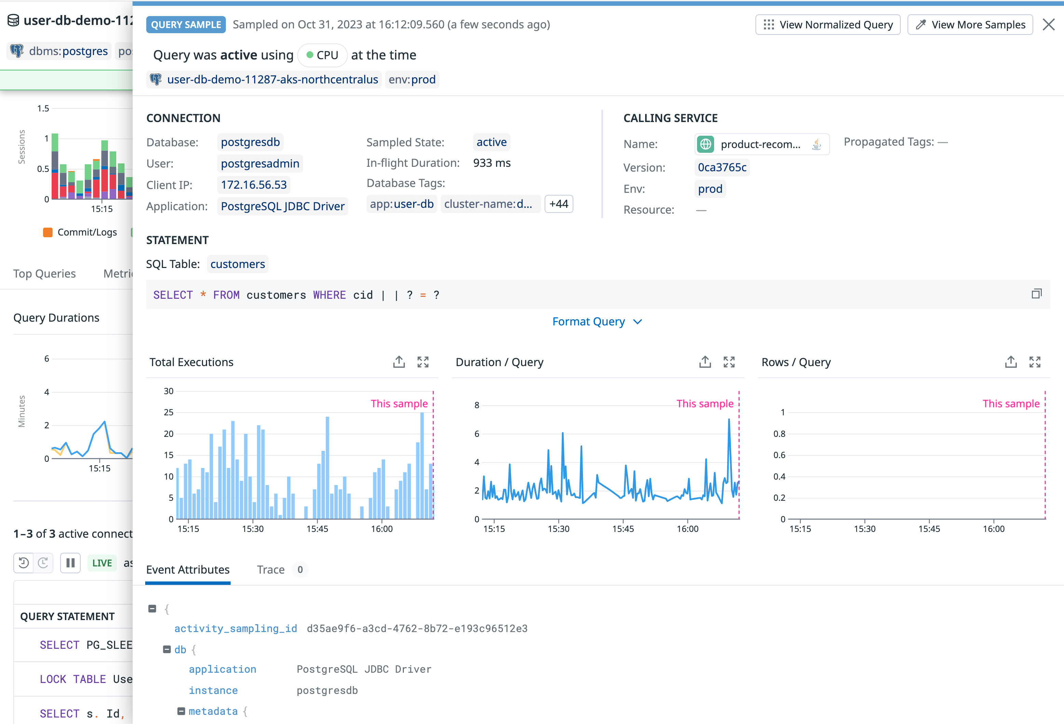Show the +44 additional database tags
This screenshot has width=1064, height=724.
pyautogui.click(x=559, y=204)
